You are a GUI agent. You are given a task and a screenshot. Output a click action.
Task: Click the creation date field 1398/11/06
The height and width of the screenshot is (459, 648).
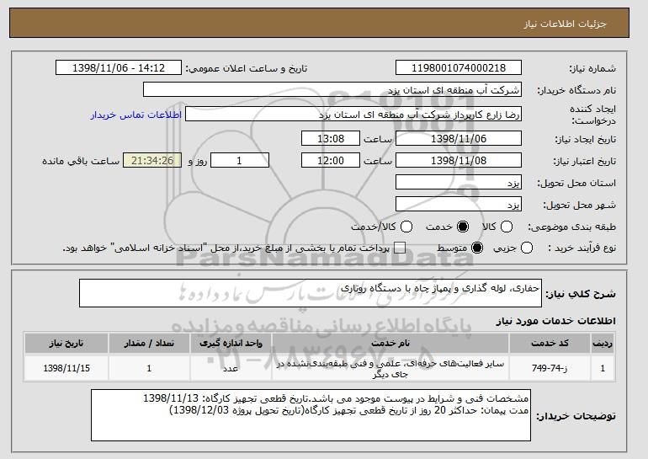[x=459, y=138]
